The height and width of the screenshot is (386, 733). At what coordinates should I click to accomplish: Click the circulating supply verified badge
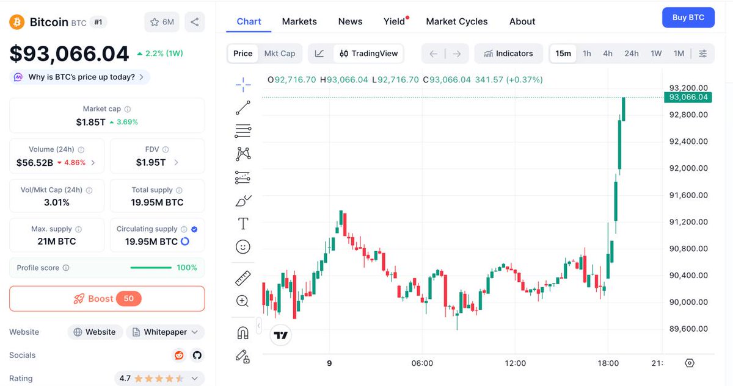click(194, 229)
